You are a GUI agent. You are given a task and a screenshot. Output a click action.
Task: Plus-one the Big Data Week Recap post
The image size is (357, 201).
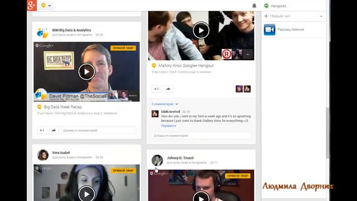(x=42, y=130)
